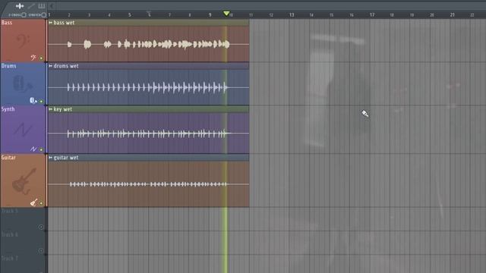Select the Track 6 header label
This screenshot has width=486, height=273.
click(10, 234)
